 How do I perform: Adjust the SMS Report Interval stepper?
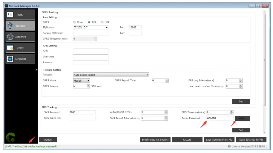point(166,118)
